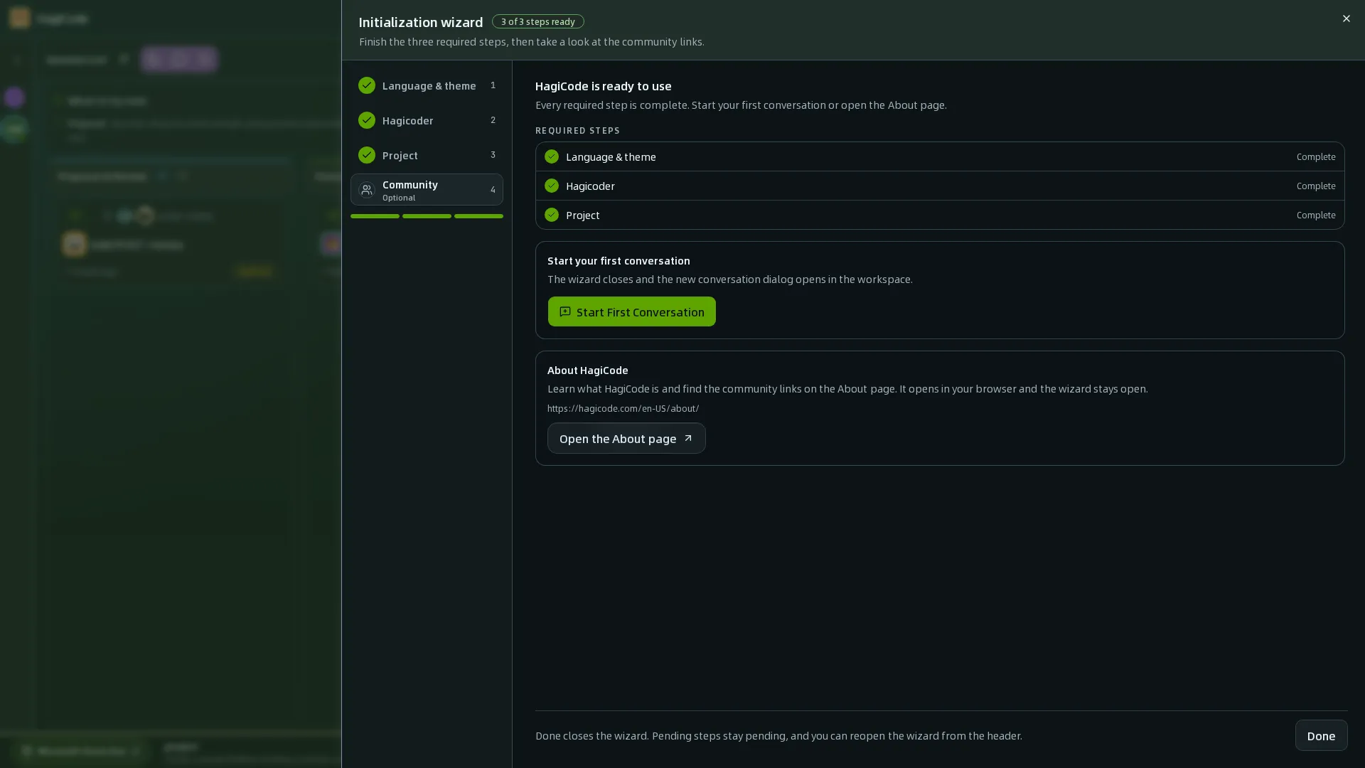
Task: Click the 3 of 3 steps ready badge
Action: pos(537,21)
